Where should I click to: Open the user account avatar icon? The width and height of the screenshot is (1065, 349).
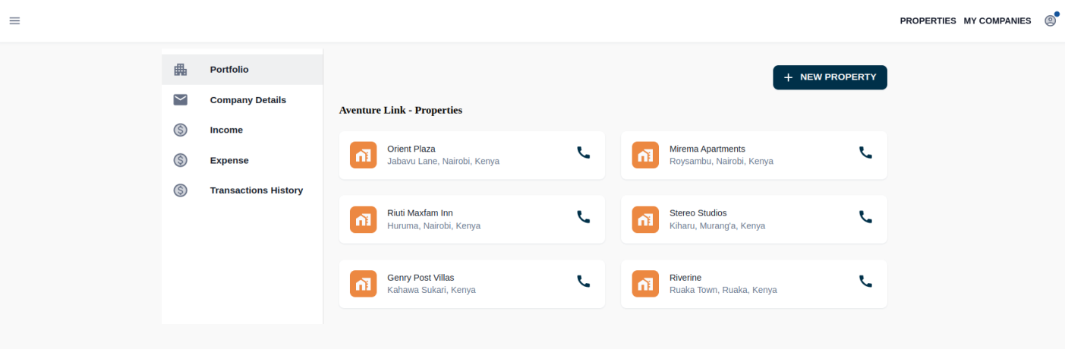coord(1050,20)
